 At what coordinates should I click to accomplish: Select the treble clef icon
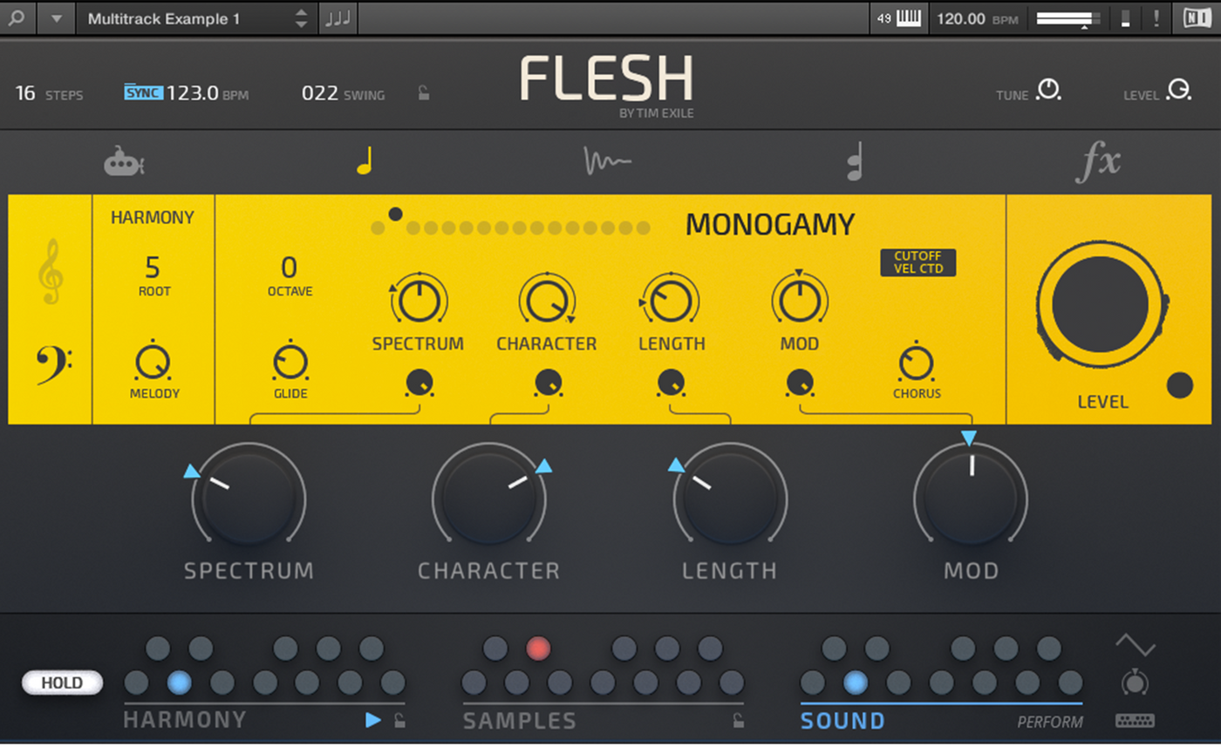(50, 273)
